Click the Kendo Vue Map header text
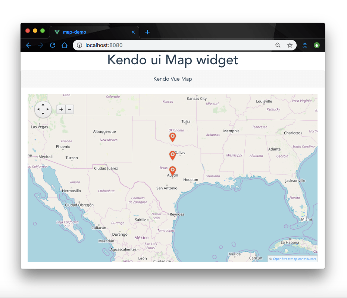 [x=173, y=79]
